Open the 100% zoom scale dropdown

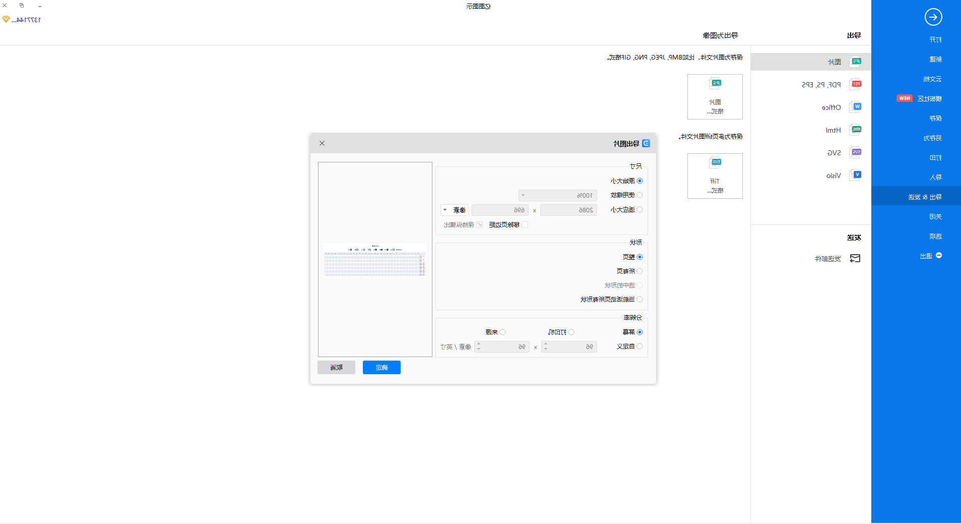[x=558, y=195]
